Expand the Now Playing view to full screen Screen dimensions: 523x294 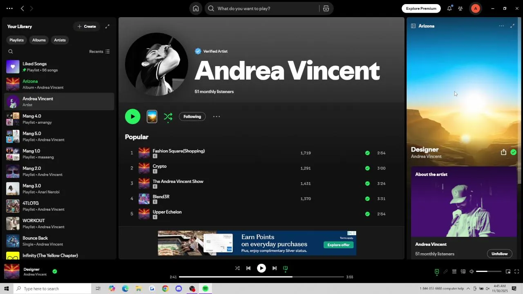(512, 26)
